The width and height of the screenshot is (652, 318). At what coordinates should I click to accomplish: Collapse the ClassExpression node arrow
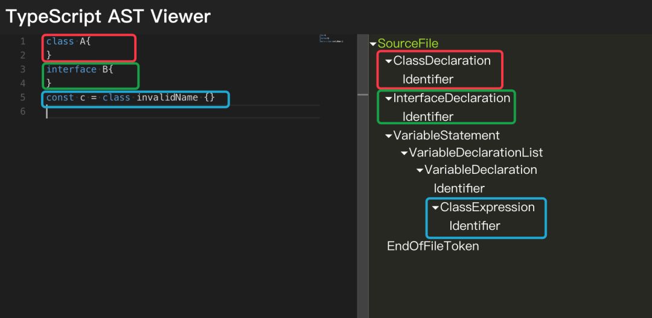(x=435, y=208)
